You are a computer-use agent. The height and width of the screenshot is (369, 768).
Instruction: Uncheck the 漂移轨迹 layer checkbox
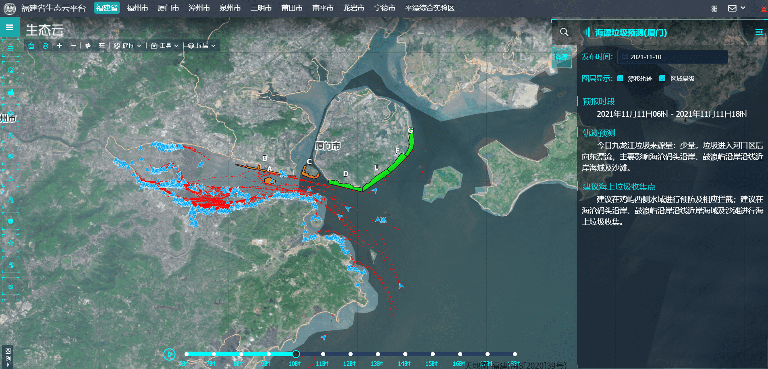621,78
